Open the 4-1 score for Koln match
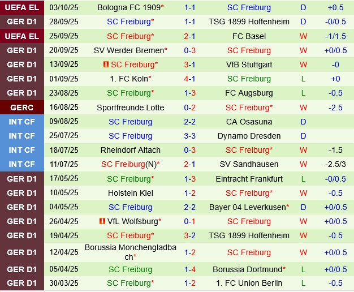354x292 pixels. tap(189, 79)
